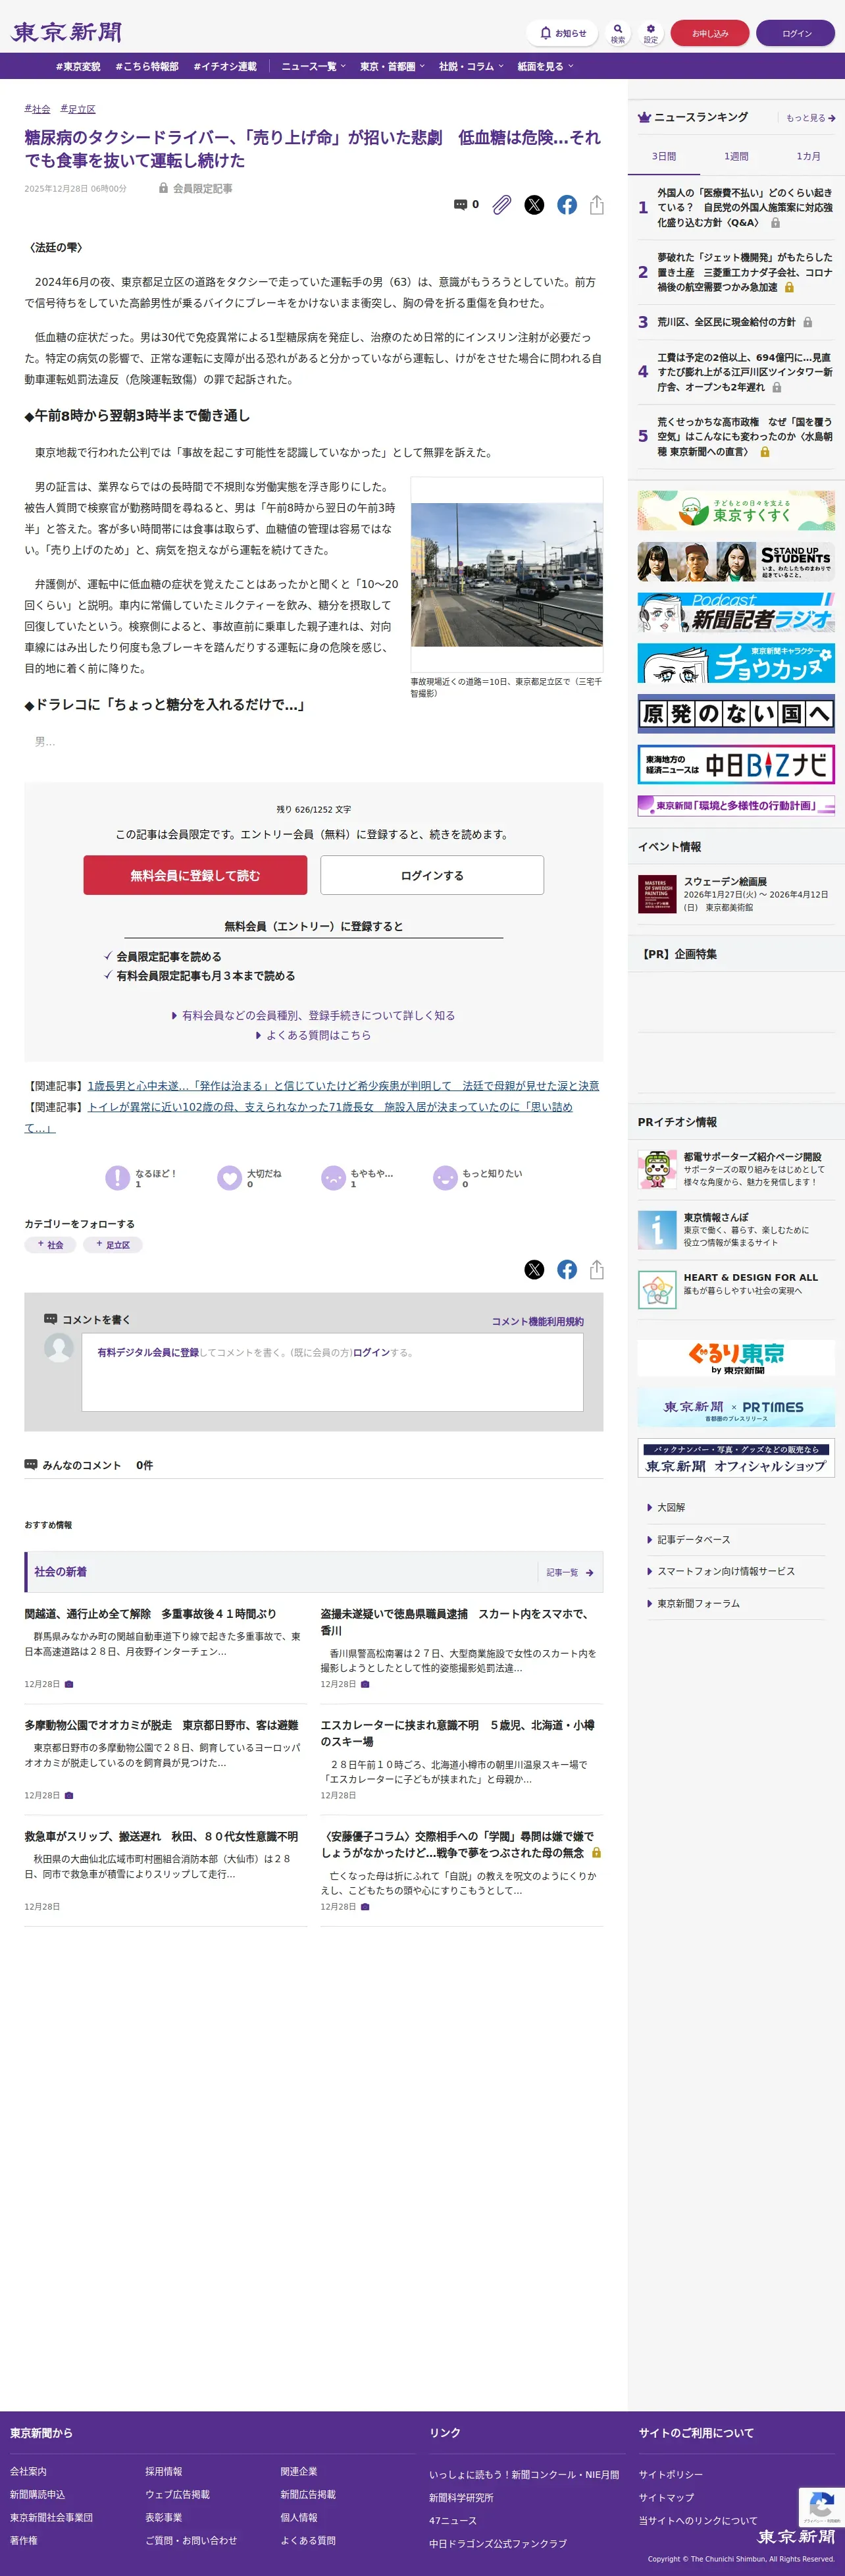Click the header ログイン button
Viewport: 845px width, 2576px height.
click(796, 33)
